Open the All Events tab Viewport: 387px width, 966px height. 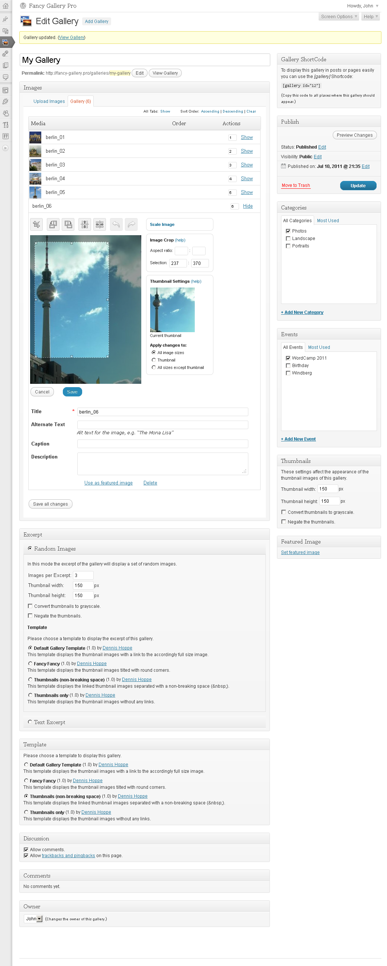tap(293, 347)
